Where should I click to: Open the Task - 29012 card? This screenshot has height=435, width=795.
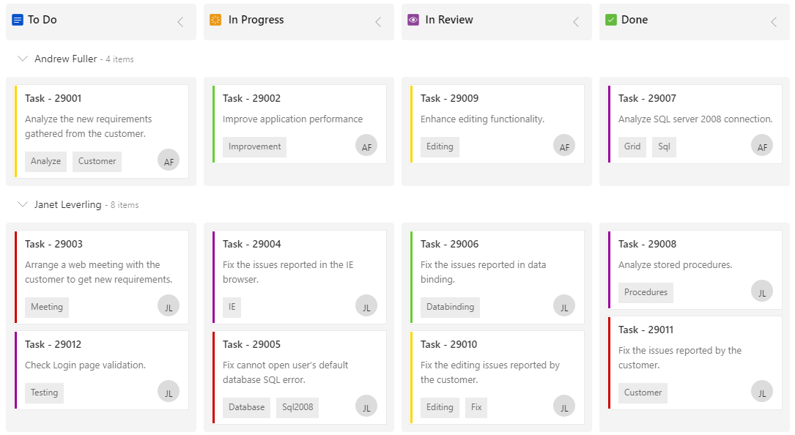pos(102,369)
